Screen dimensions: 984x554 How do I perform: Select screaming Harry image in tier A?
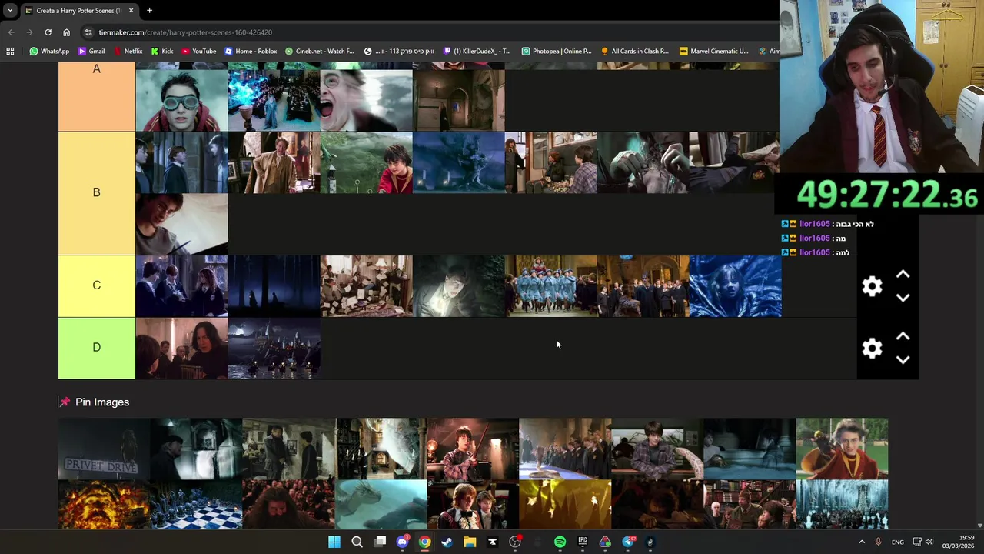coord(366,100)
